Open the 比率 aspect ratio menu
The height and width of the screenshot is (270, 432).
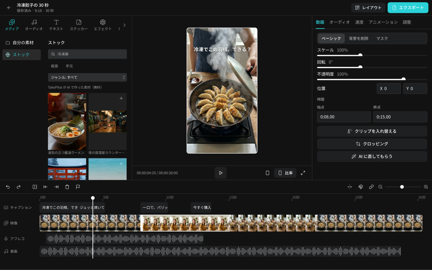pyautogui.click(x=285, y=173)
